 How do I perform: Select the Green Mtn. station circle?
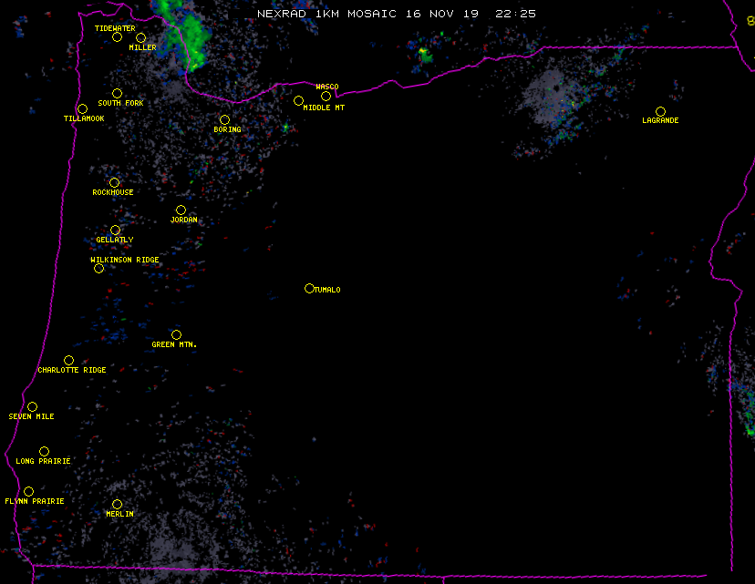coord(176,335)
